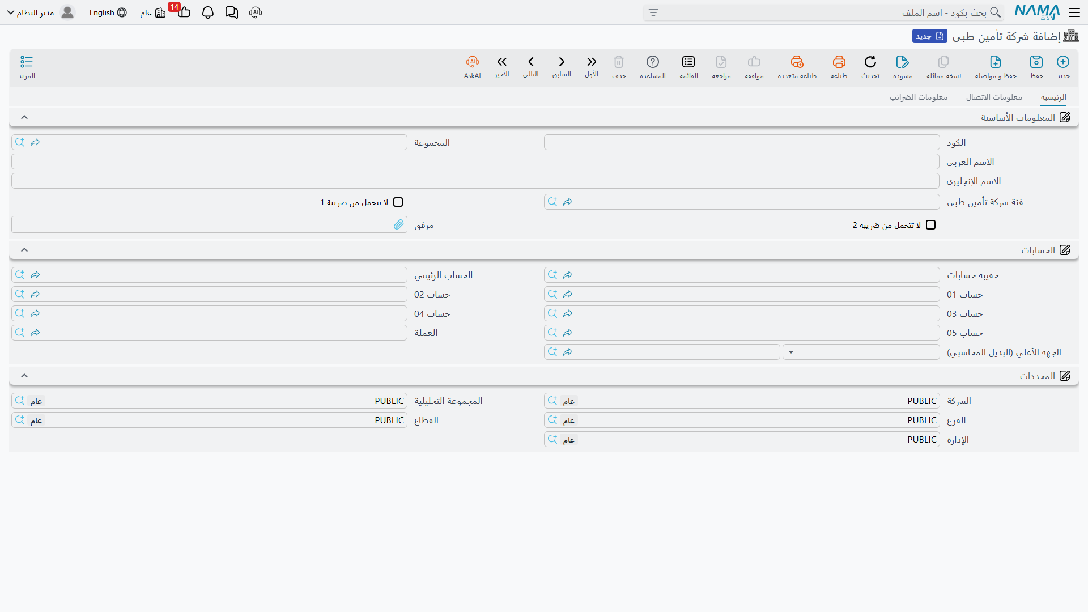This screenshot has width=1088, height=612.
Task: Switch to معلومات الضرائب tab
Action: coord(919,97)
